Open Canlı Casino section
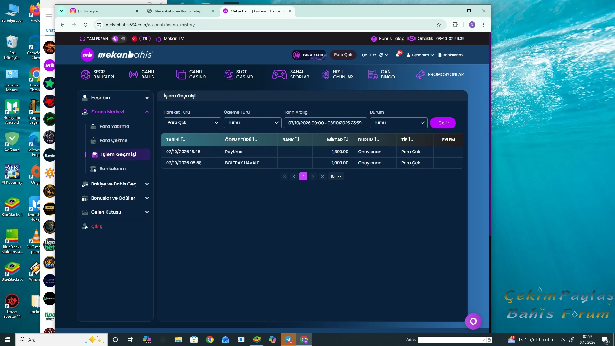Image resolution: width=615 pixels, height=346 pixels. click(x=191, y=74)
